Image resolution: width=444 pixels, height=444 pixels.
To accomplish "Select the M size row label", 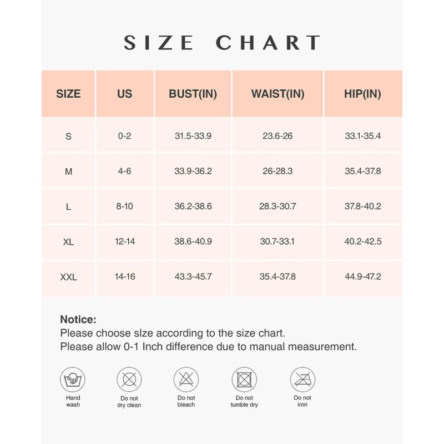I will 68,171.
